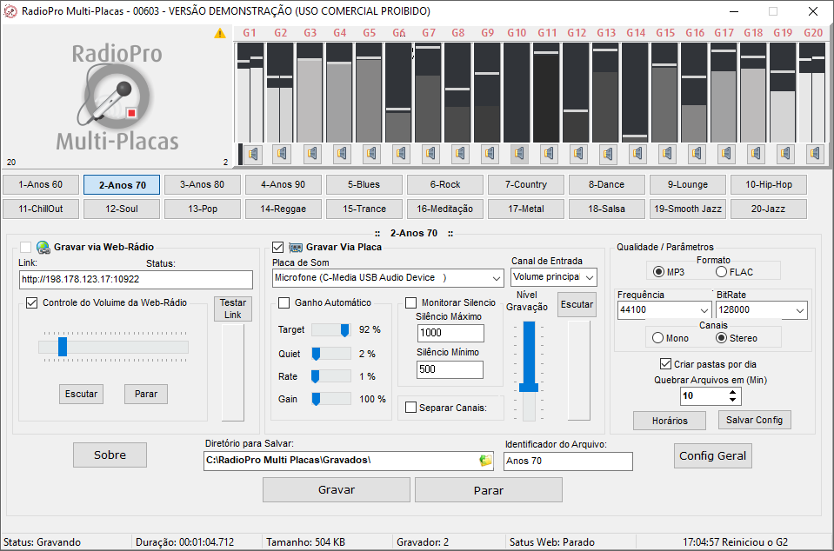The height and width of the screenshot is (551, 834).
Task: Toggle the G8 speaker icon
Action: click(459, 154)
